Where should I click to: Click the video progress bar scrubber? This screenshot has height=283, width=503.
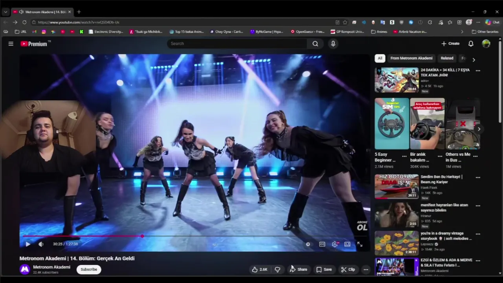[x=142, y=236]
